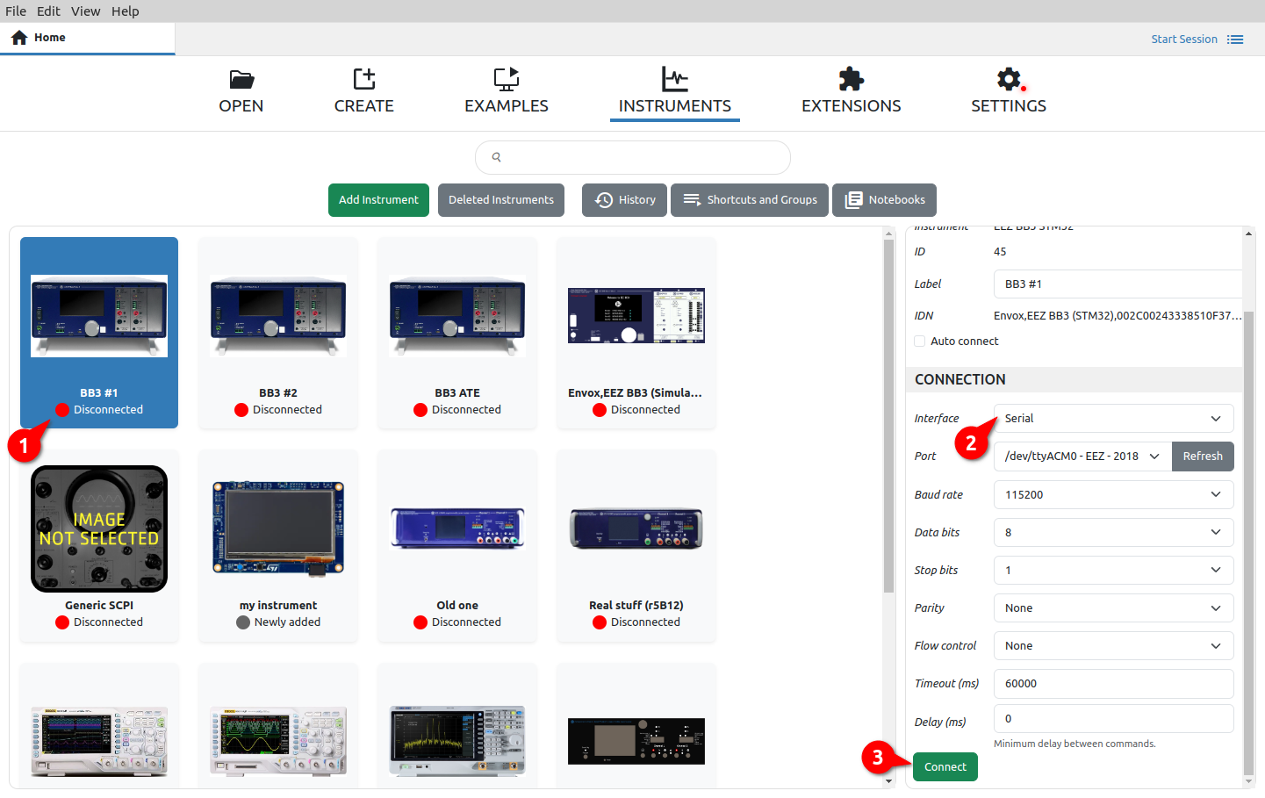Open the Interface dropdown set to Serial
This screenshot has width=1265, height=798.
[x=1114, y=419]
